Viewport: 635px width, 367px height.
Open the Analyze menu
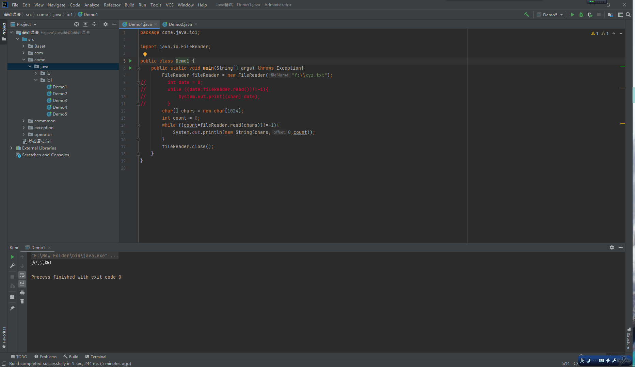(92, 5)
